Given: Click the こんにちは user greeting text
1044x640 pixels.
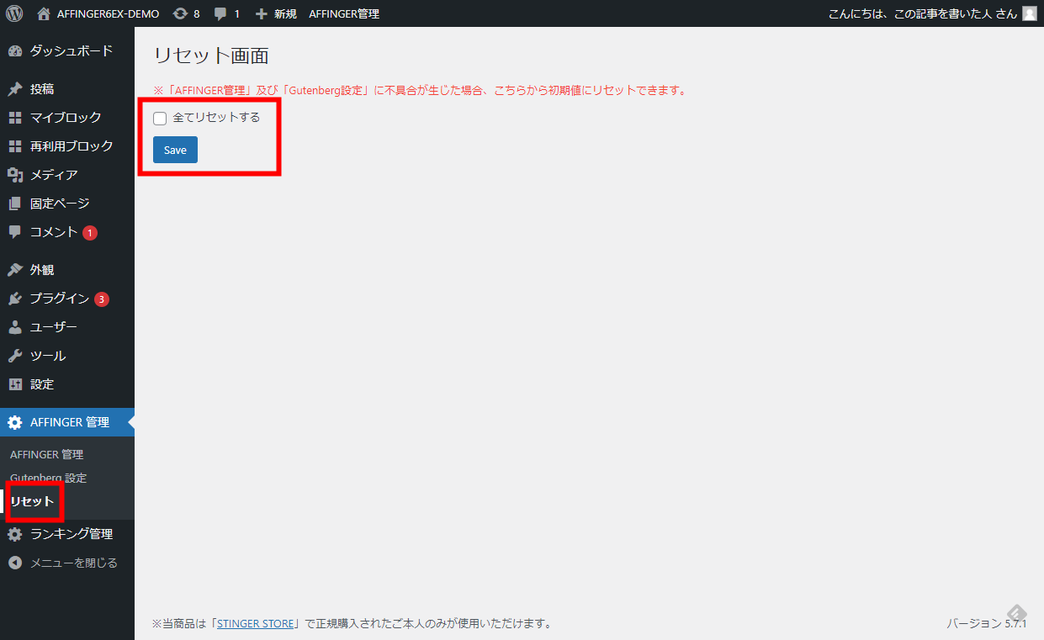Looking at the screenshot, I should [923, 13].
